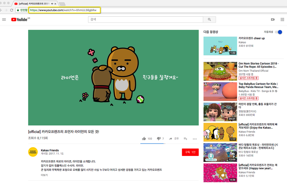Viewport: 287px width, 183px height.
Task: Open Happy new year video thumbnail
Action: point(220,173)
